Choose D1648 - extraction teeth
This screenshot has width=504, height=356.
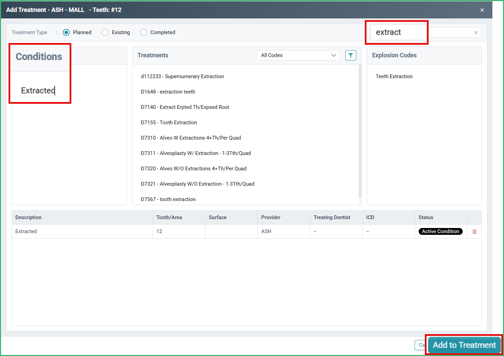[168, 92]
